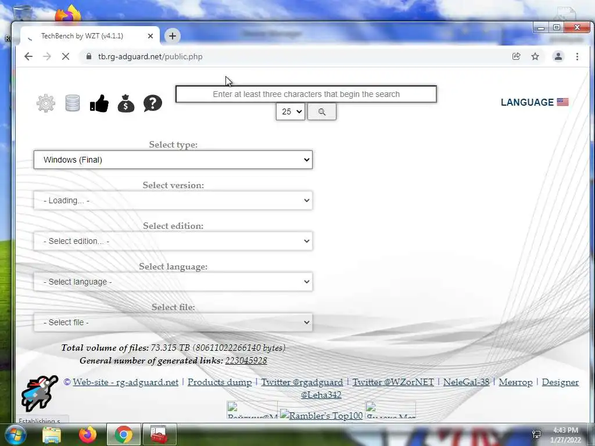Screen dimensions: 595x446
Task: Click the LANGUAGE label
Action: [x=527, y=102]
